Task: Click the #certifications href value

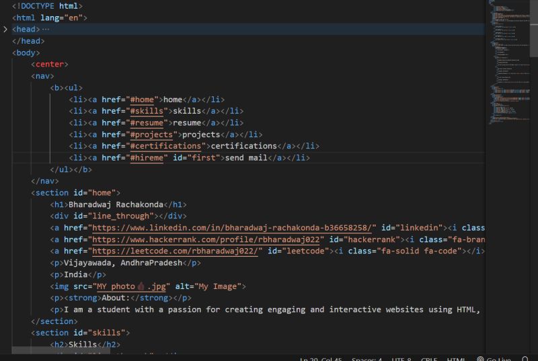Action: [165, 146]
